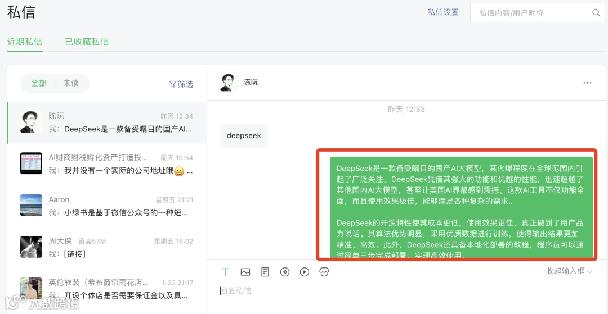
Task: Click the 星期五 21:21 timestamp
Action: pos(174,200)
